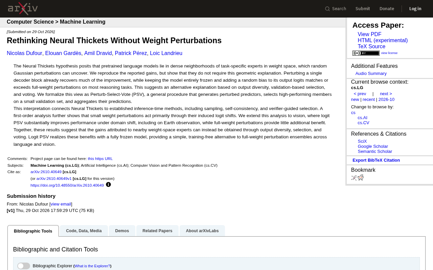Click the arXiv logo

(x=23, y=8)
